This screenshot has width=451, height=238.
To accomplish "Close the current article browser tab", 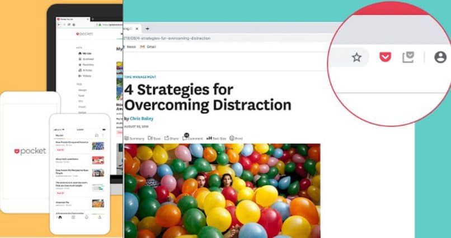I will pos(137,28).
